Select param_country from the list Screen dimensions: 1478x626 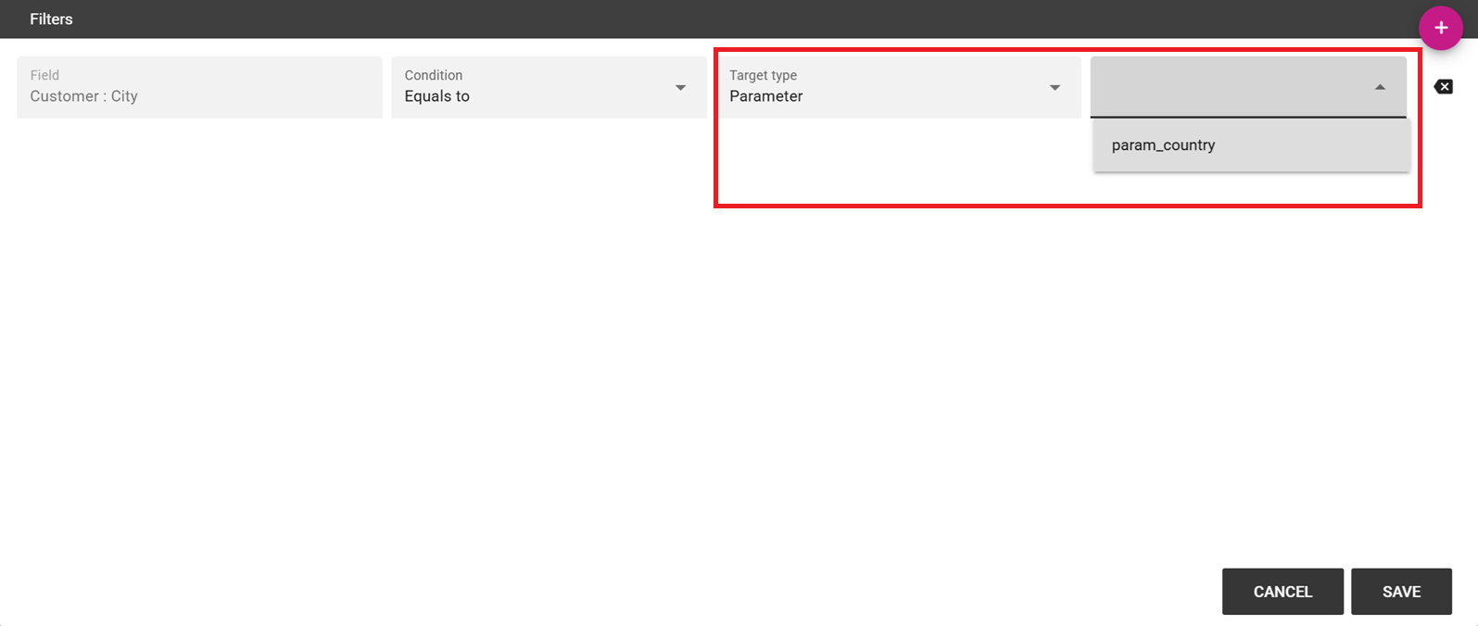tap(1251, 145)
